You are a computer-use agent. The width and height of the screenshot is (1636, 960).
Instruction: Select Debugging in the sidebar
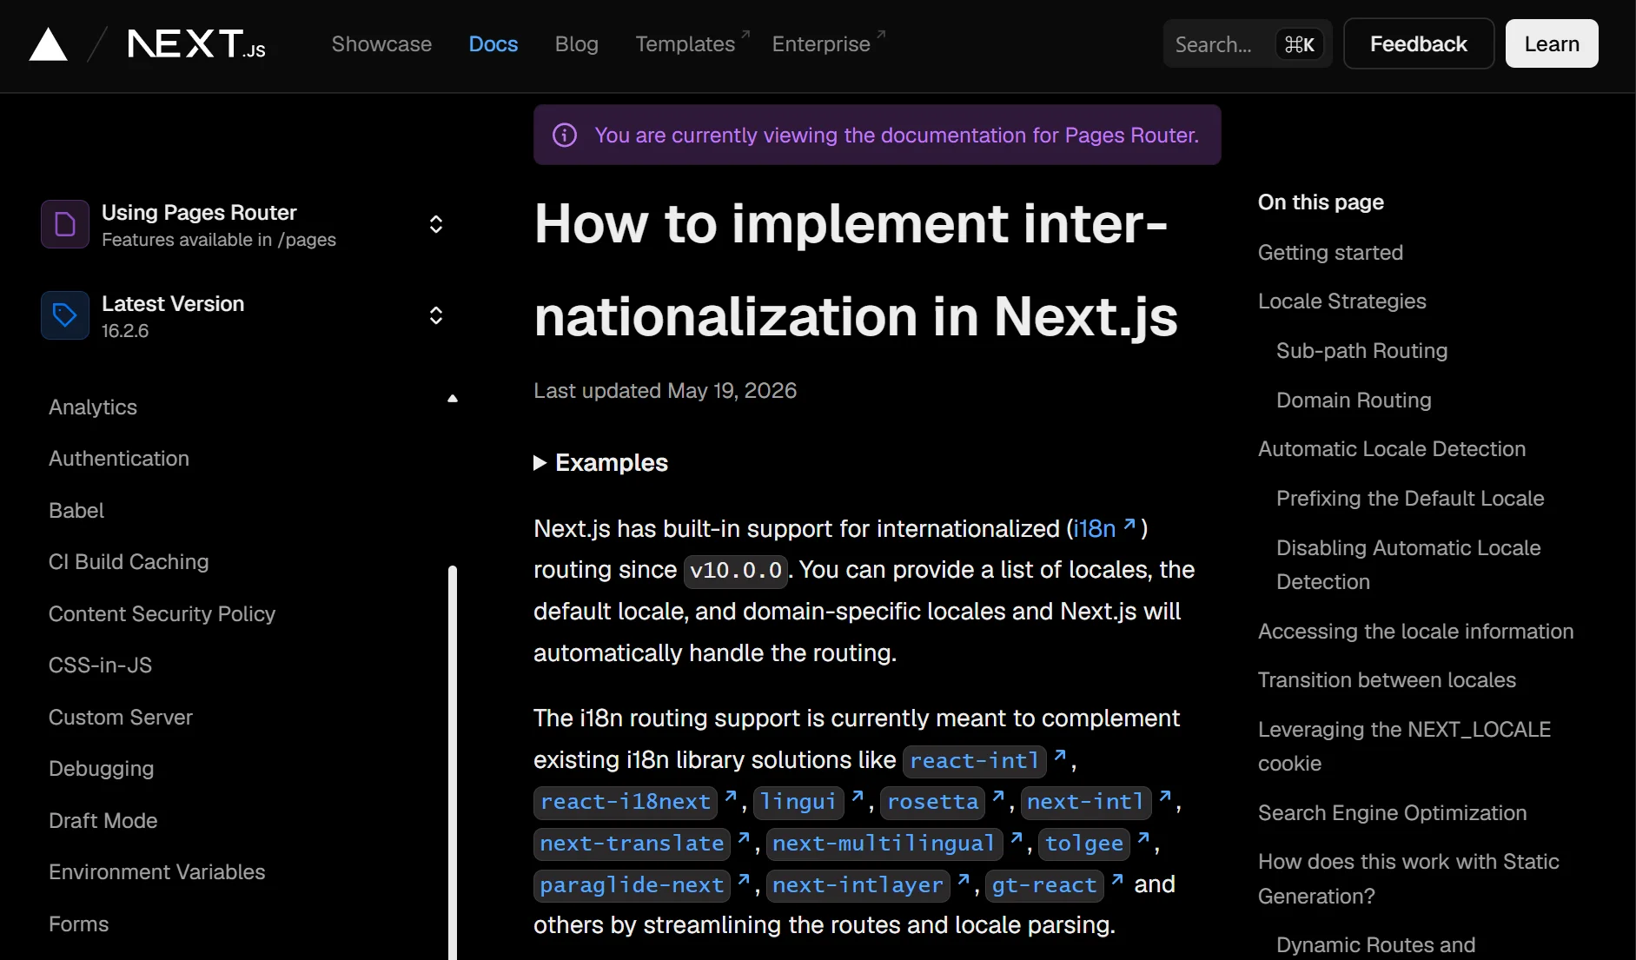(x=101, y=769)
